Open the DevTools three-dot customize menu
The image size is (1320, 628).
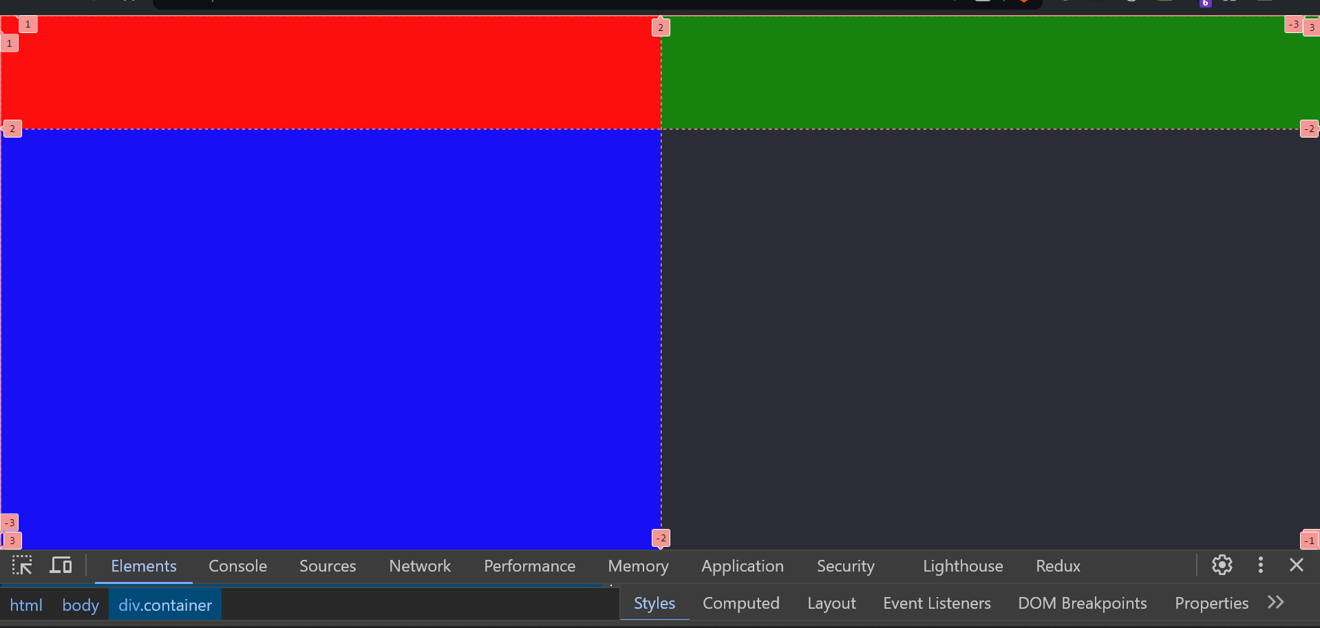[x=1260, y=565]
